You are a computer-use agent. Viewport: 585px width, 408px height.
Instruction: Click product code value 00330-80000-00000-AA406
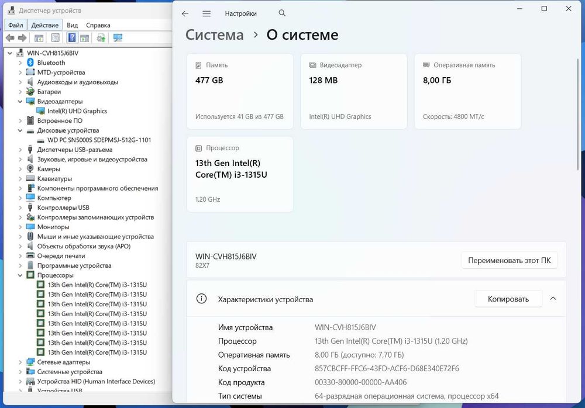(x=361, y=382)
